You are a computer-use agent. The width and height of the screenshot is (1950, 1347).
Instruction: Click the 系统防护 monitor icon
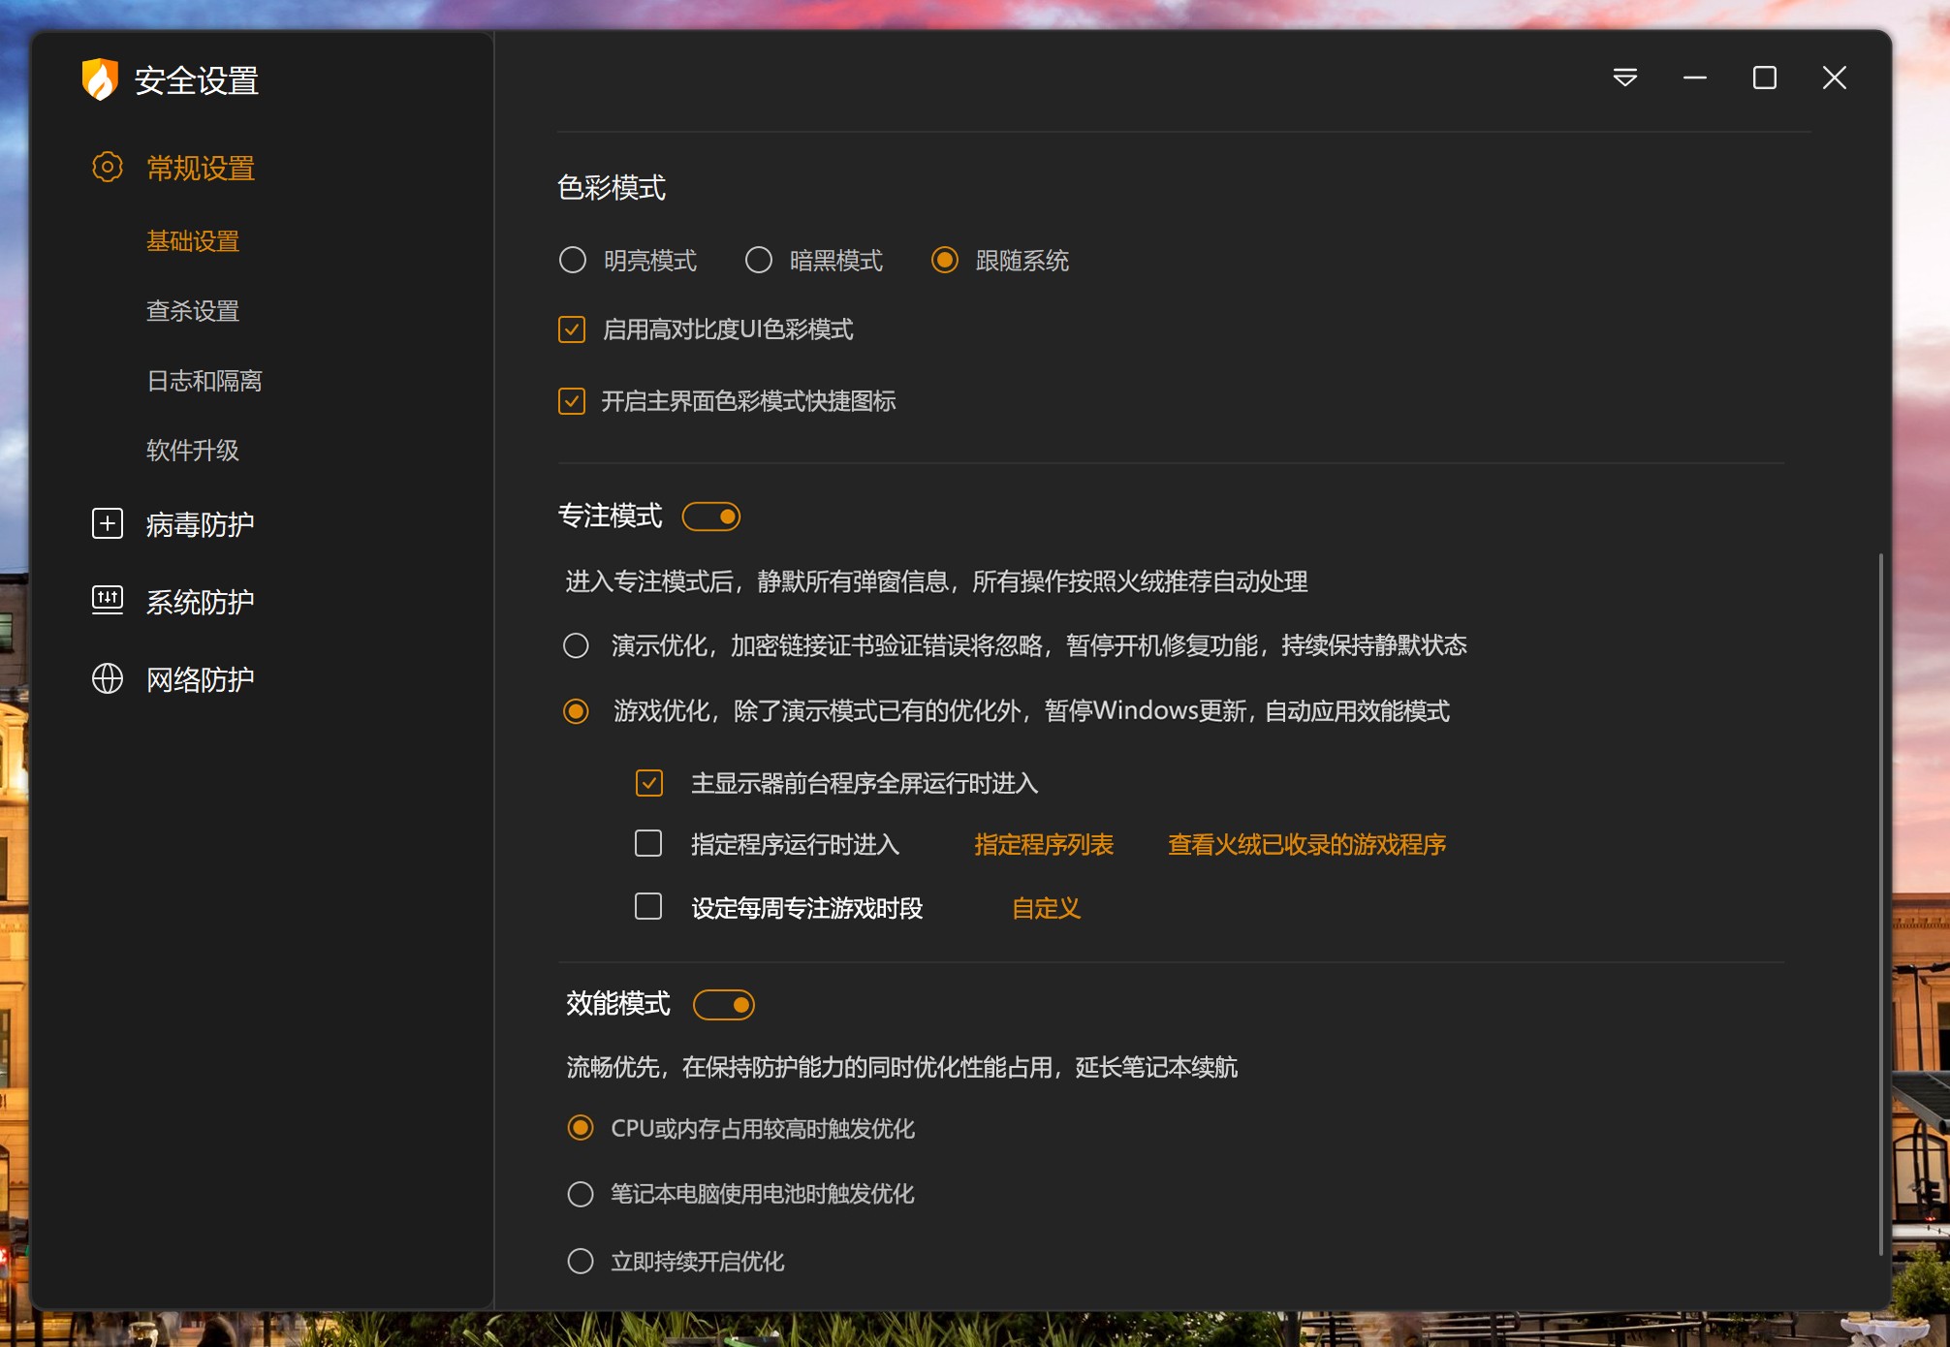pos(107,601)
